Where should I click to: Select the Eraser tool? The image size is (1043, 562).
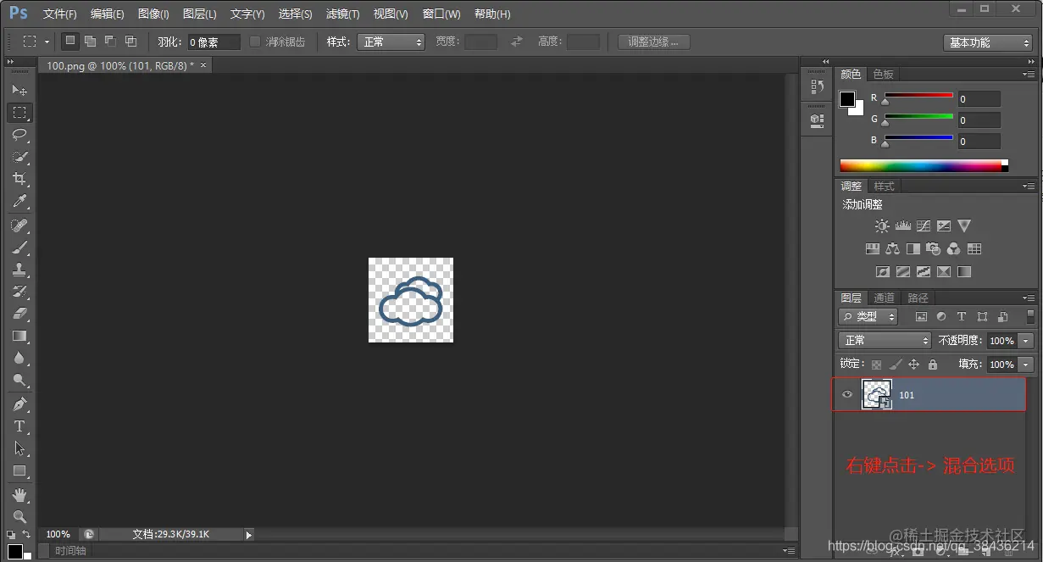point(19,314)
